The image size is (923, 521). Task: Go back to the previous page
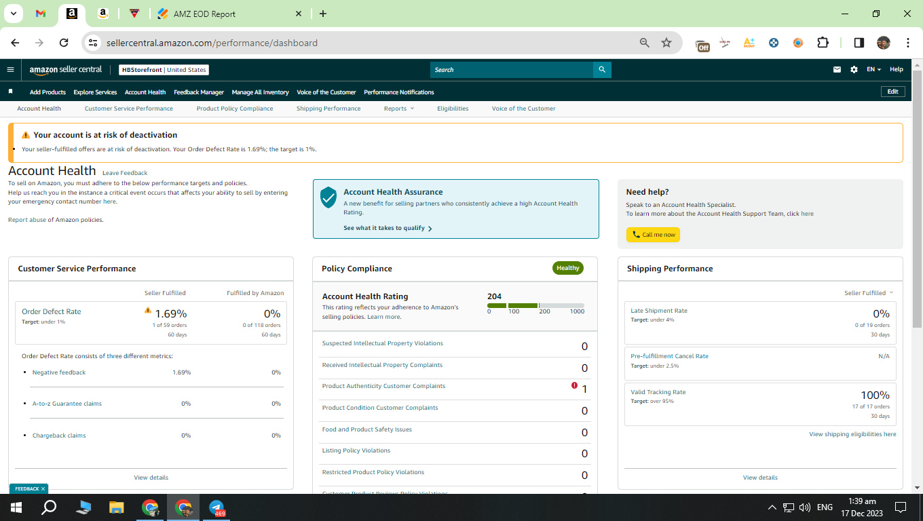tap(15, 43)
